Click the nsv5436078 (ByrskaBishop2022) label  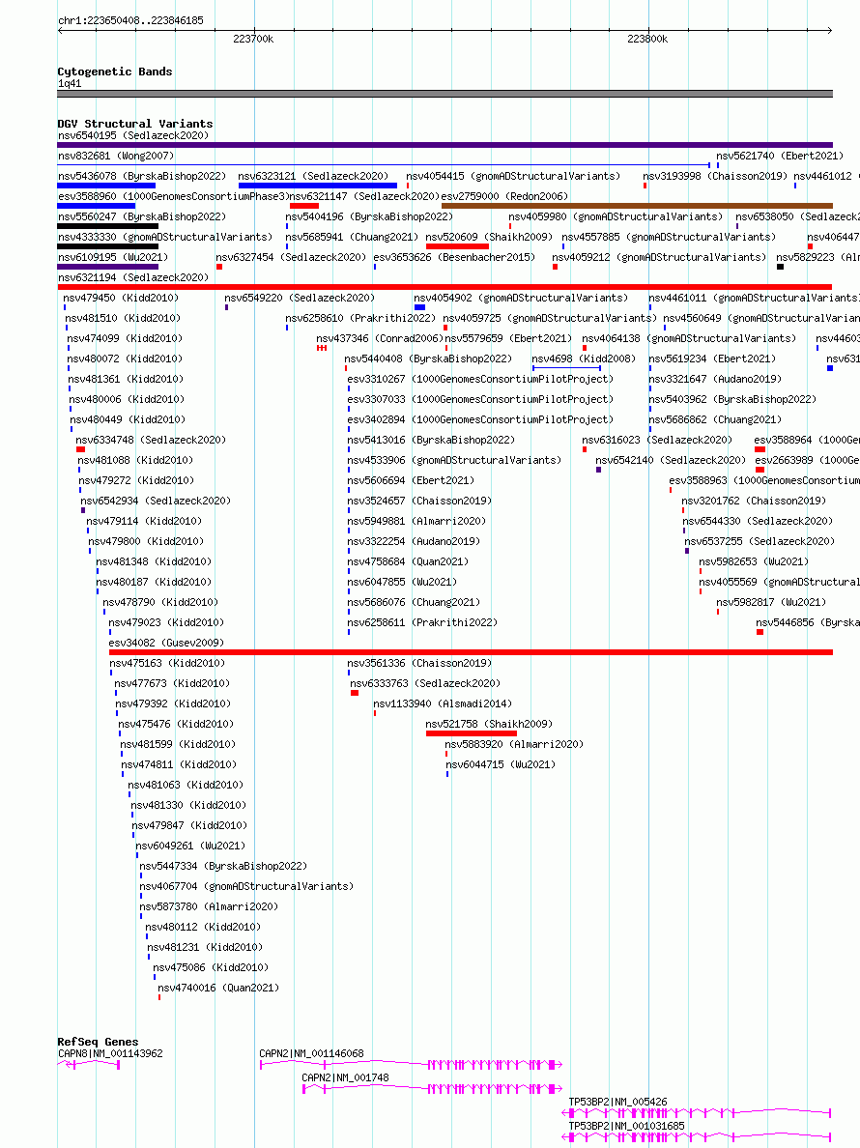point(142,177)
